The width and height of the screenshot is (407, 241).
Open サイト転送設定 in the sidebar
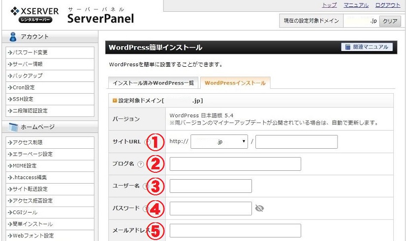tap(50, 189)
